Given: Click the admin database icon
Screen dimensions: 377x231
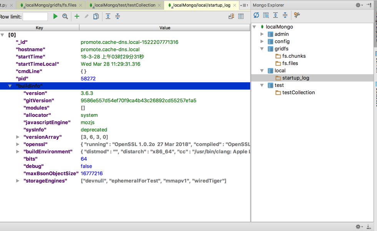Looking at the screenshot, I should click(x=271, y=34).
